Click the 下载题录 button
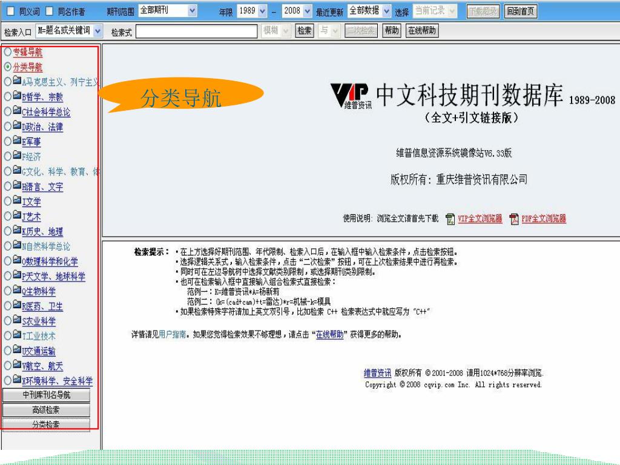This screenshot has width=620, height=465. pyautogui.click(x=483, y=11)
